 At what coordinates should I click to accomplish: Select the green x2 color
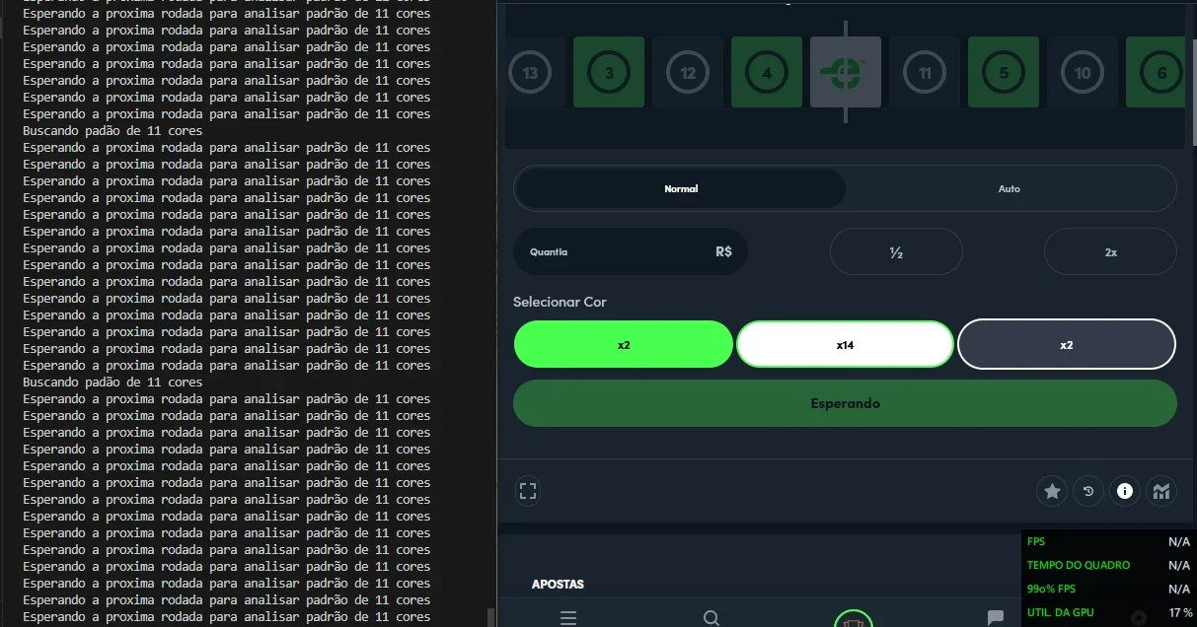(624, 345)
